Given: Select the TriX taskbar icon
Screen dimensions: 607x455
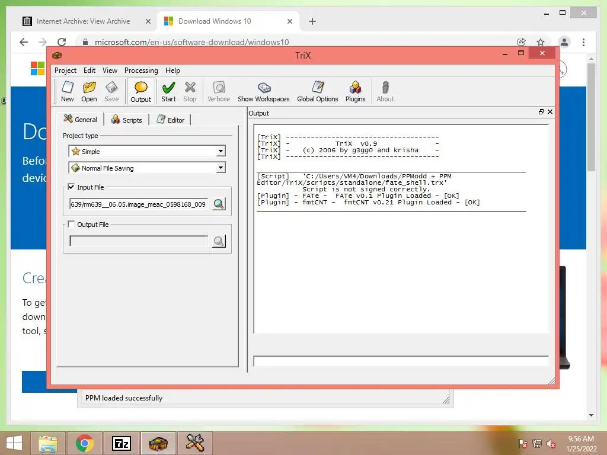Looking at the screenshot, I should 158,443.
